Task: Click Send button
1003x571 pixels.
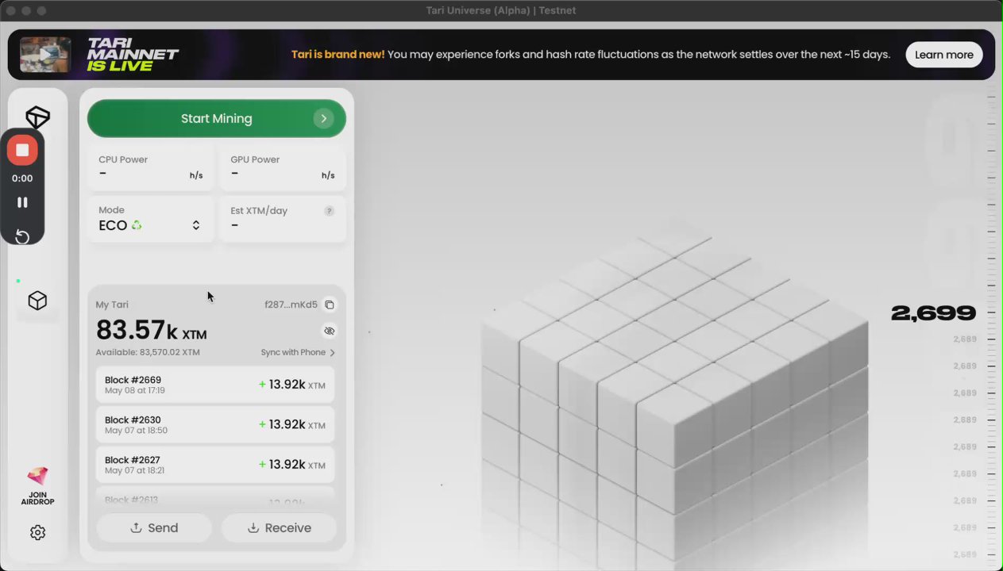Action: (x=154, y=528)
